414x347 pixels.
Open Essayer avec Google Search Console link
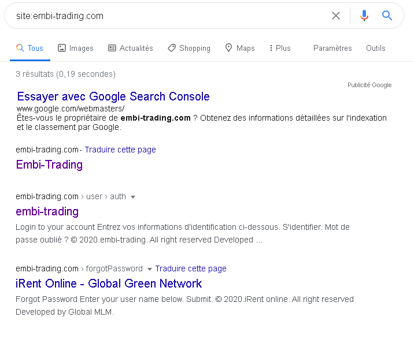click(113, 96)
